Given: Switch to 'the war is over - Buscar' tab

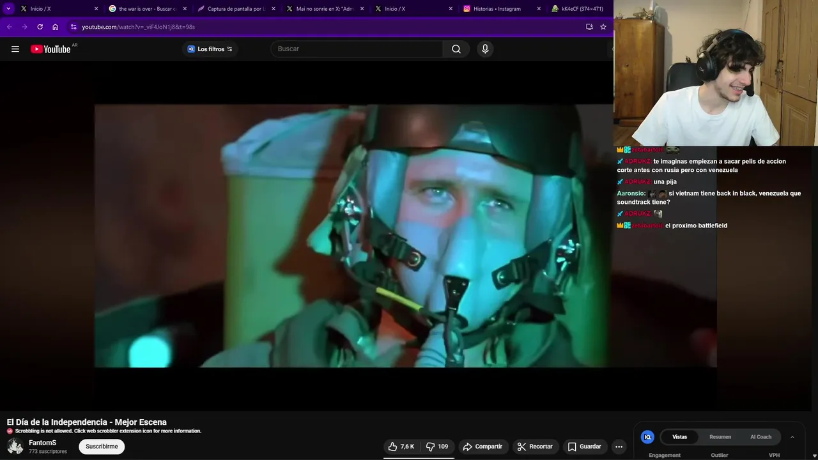Looking at the screenshot, I should [148, 9].
